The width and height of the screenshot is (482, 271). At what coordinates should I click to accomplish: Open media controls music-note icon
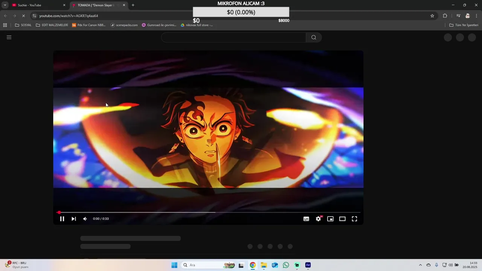point(458,16)
